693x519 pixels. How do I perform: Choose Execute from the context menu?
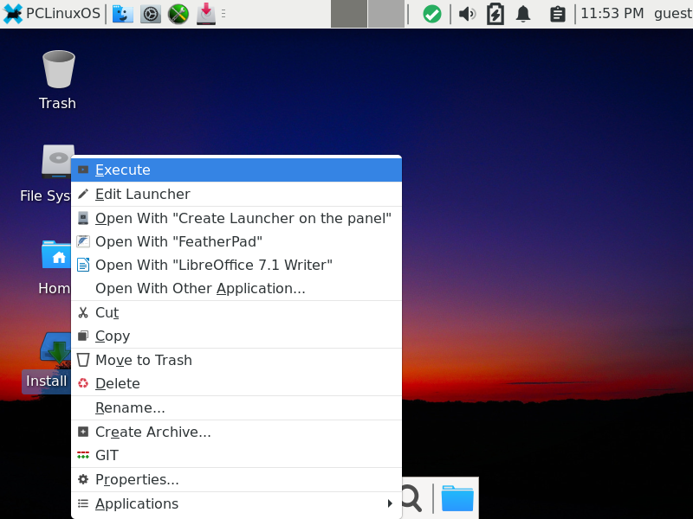click(x=236, y=170)
